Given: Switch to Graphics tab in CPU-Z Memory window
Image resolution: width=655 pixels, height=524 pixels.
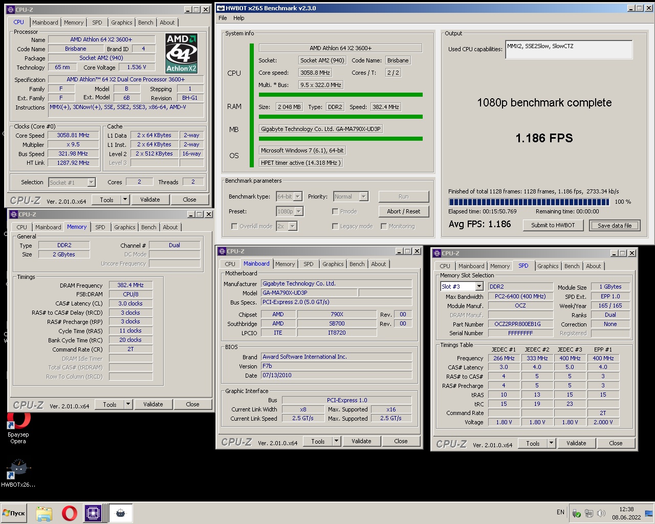Looking at the screenshot, I should [x=125, y=227].
